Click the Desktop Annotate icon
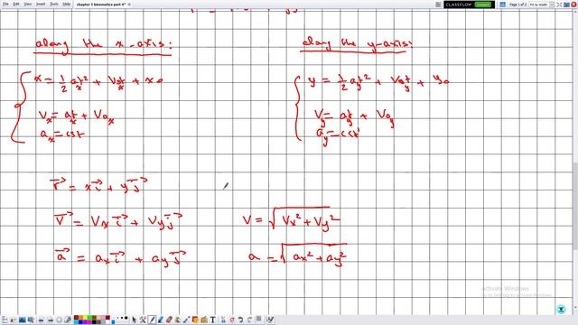578x325 pixels. click(x=23, y=320)
